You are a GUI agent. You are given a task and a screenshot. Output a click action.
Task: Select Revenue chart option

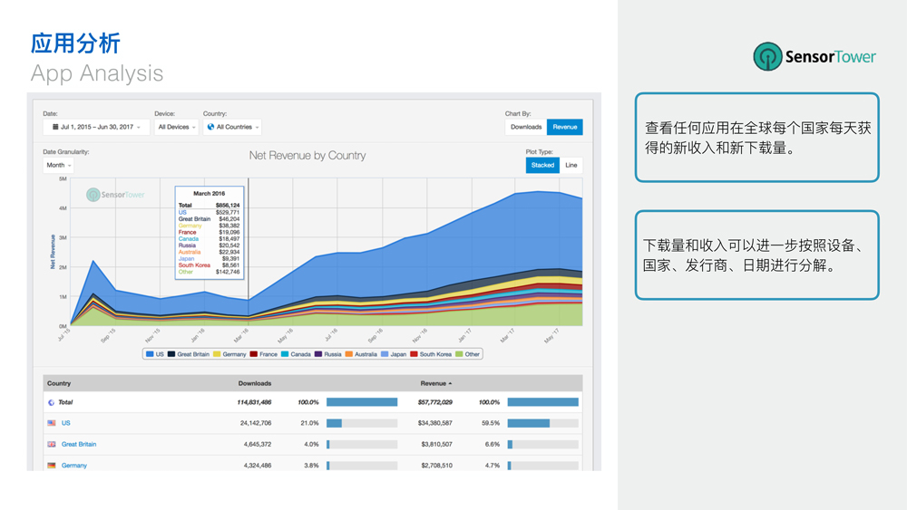565,127
